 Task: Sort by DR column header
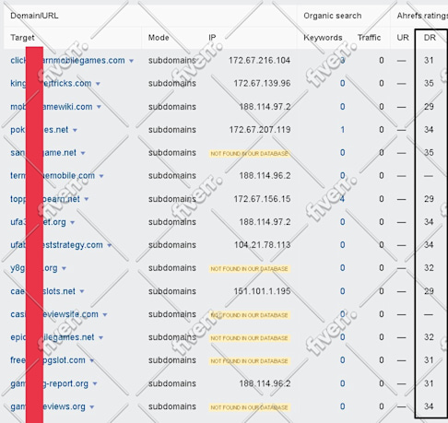click(430, 38)
